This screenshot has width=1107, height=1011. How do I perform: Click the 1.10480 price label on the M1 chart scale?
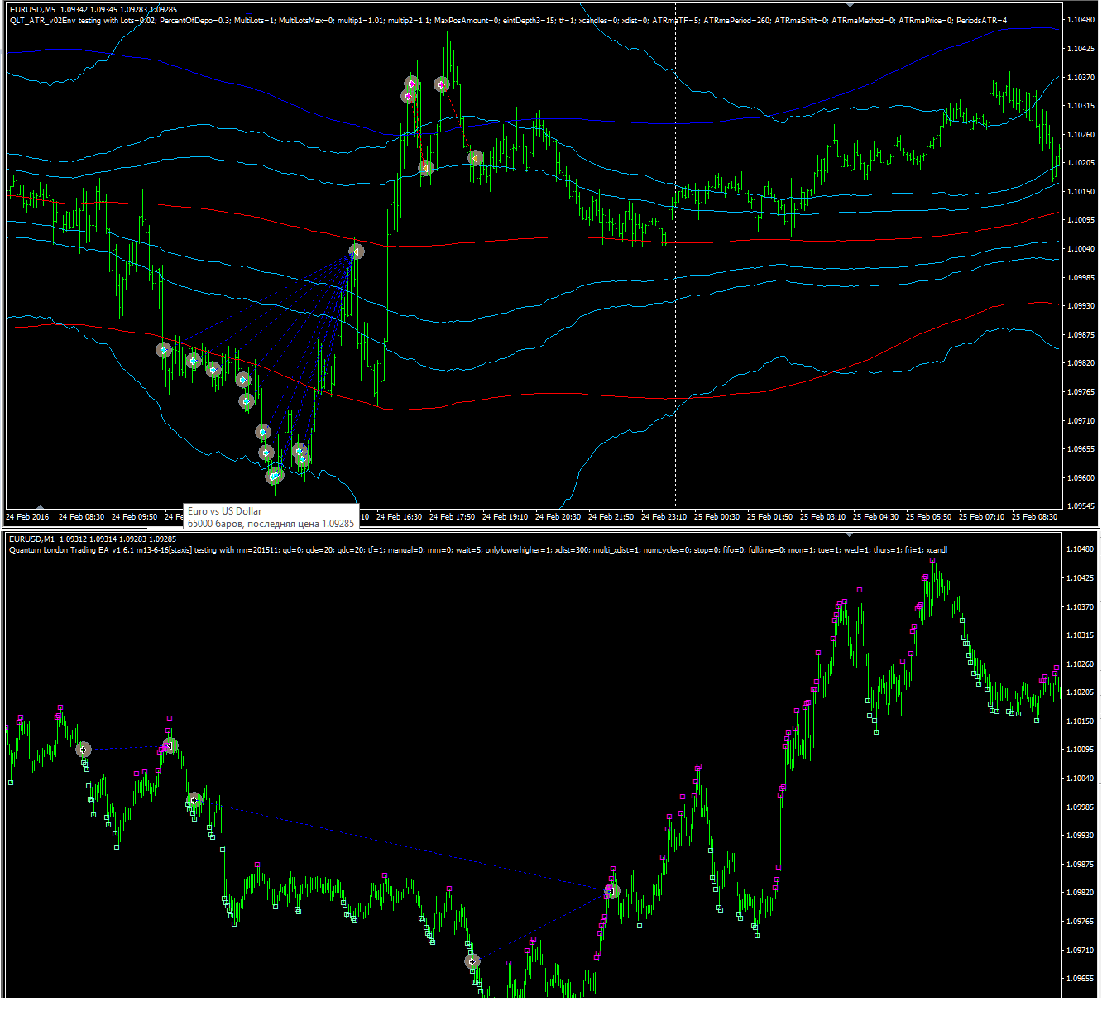(1081, 549)
